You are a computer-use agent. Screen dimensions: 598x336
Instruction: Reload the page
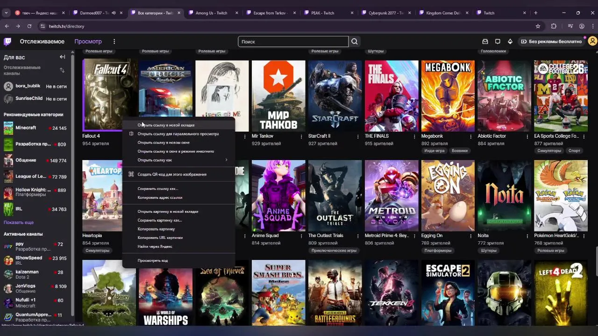tap(29, 26)
